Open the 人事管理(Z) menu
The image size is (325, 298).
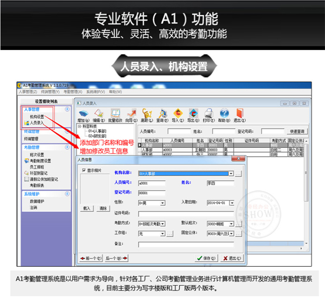(28, 92)
